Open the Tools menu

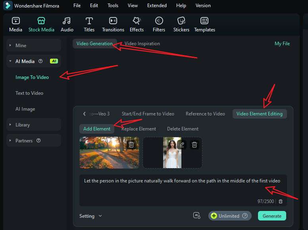click(x=113, y=6)
